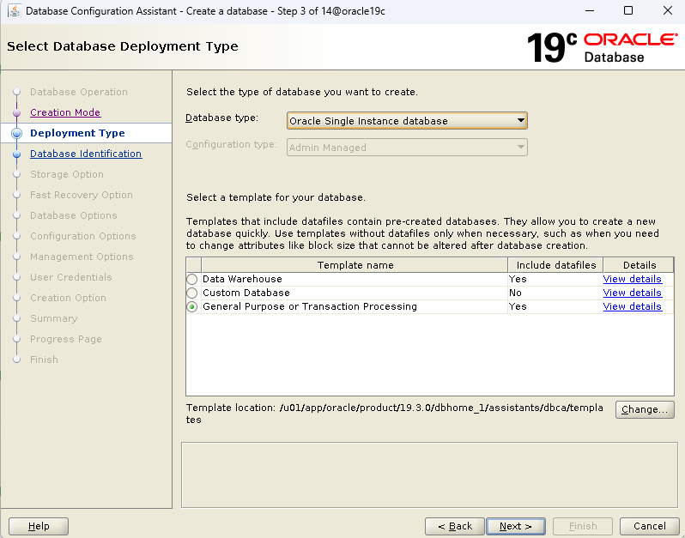Image resolution: width=685 pixels, height=538 pixels.
Task: Click the Custom Database template name
Action: click(246, 293)
